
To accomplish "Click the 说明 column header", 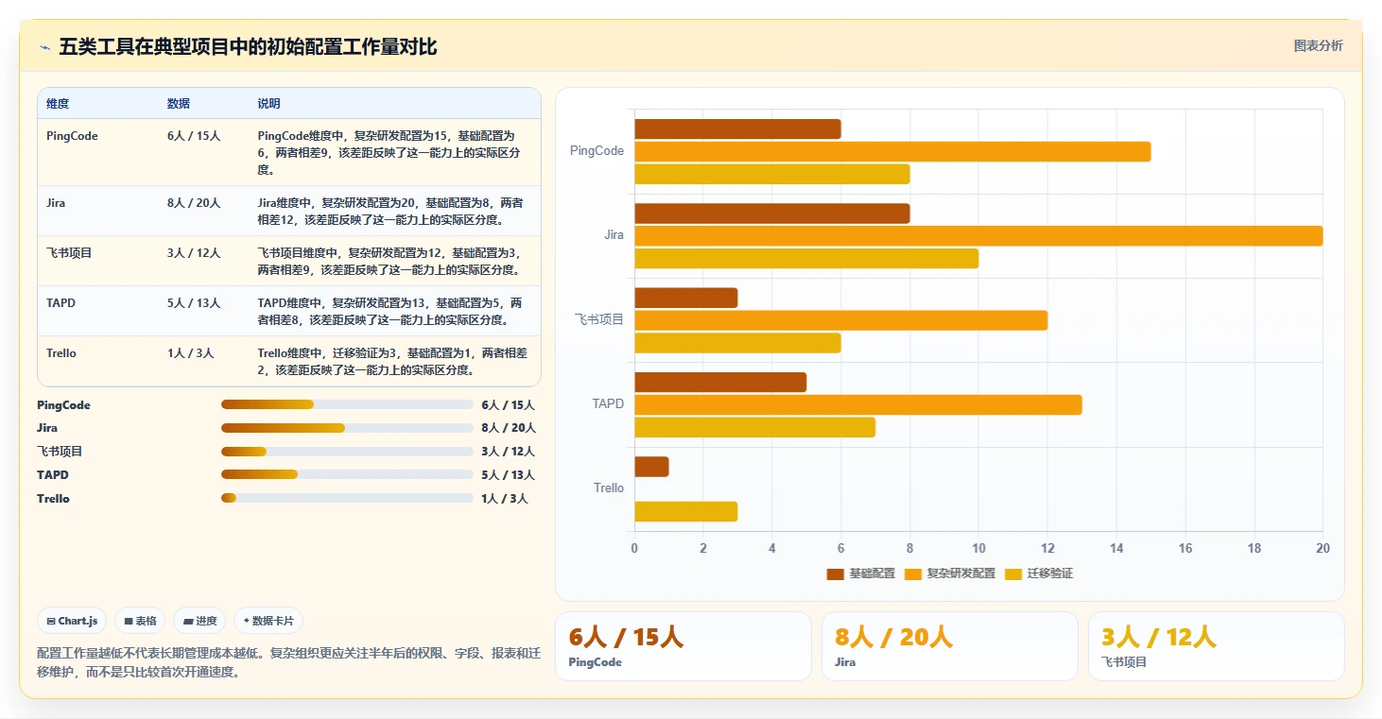I will [x=268, y=104].
